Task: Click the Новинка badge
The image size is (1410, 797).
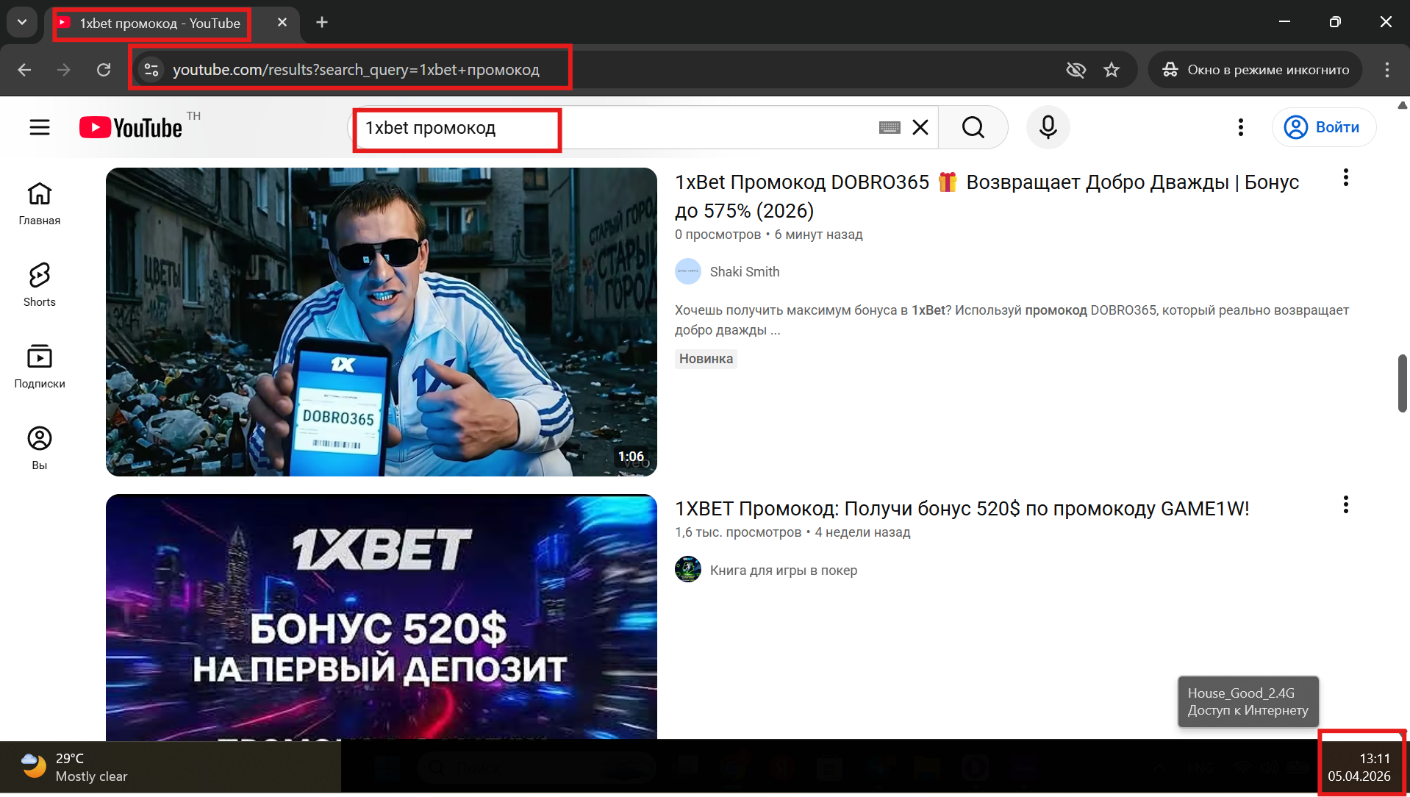Action: point(706,359)
